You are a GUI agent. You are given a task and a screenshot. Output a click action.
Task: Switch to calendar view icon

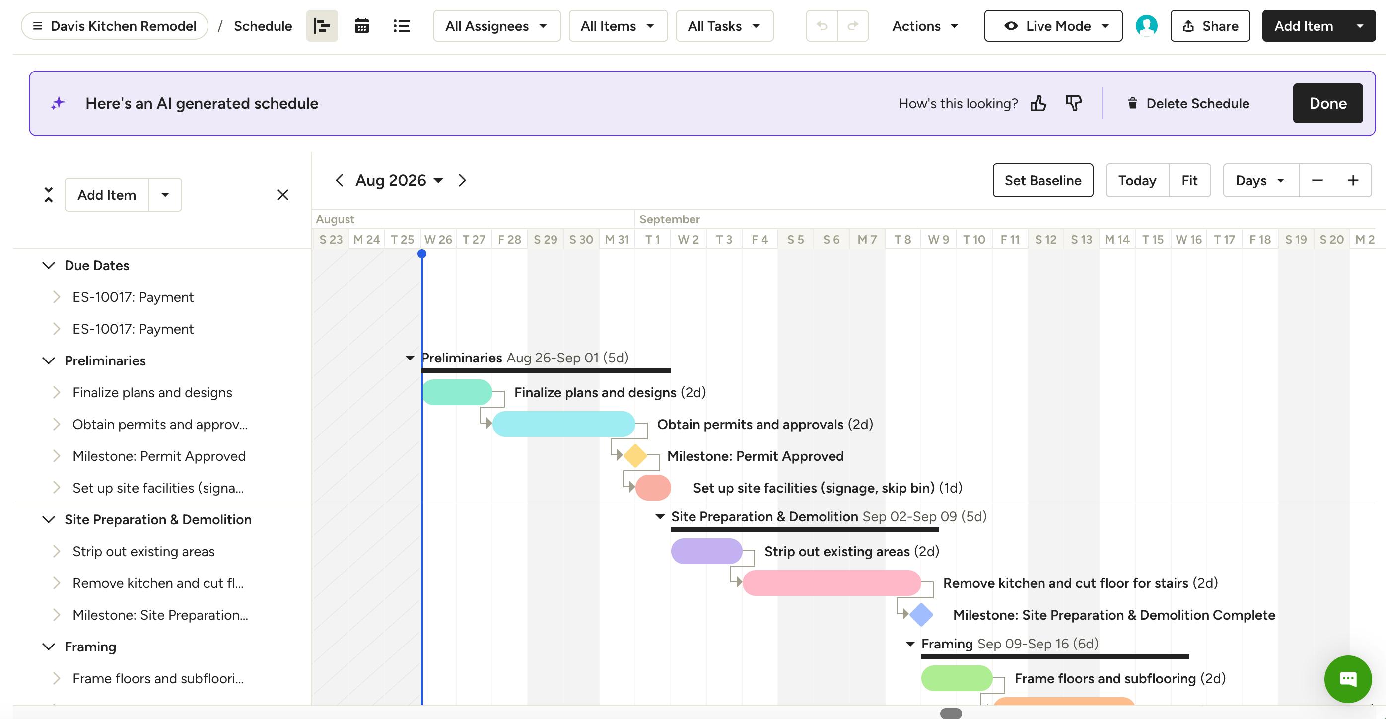point(361,26)
